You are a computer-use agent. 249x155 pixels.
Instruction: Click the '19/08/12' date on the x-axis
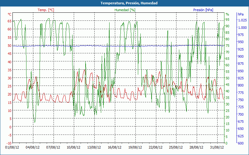point(135,147)
